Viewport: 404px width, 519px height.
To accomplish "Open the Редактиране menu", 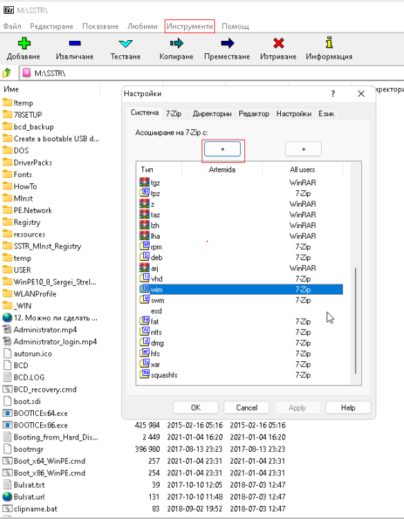I will point(52,26).
